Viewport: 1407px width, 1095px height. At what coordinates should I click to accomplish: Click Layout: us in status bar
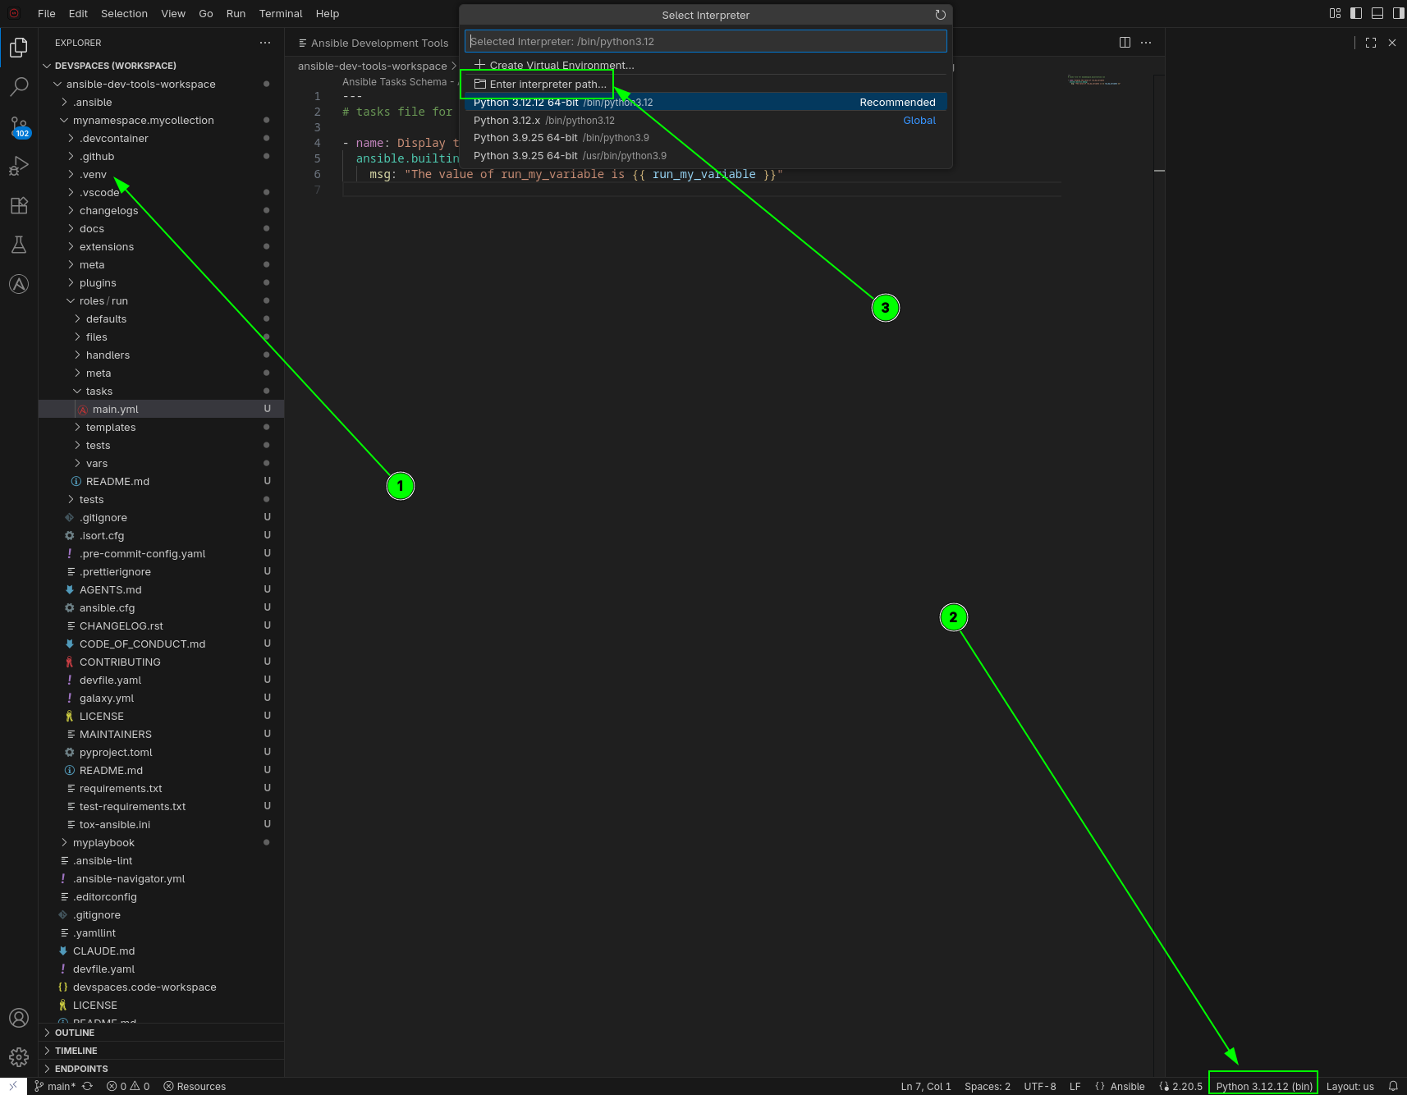[1350, 1086]
